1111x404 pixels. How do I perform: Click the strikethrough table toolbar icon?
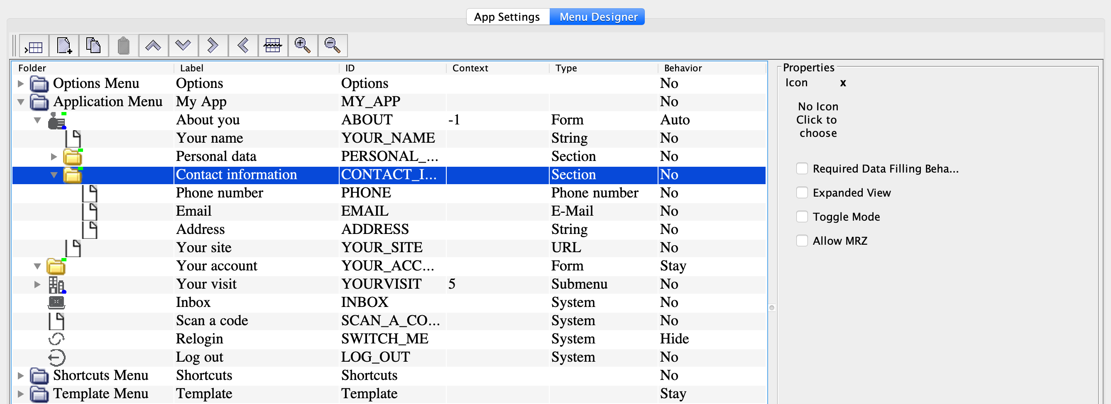click(273, 45)
